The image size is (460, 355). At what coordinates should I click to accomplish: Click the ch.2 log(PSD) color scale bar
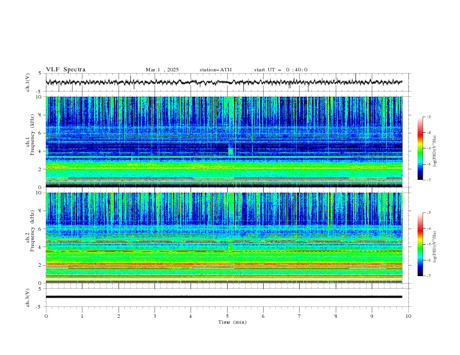pos(420,244)
